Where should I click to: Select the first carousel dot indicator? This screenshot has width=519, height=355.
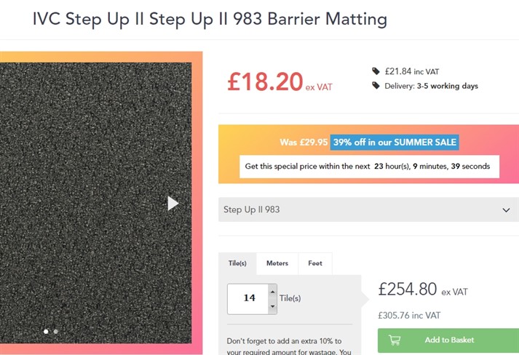point(46,331)
